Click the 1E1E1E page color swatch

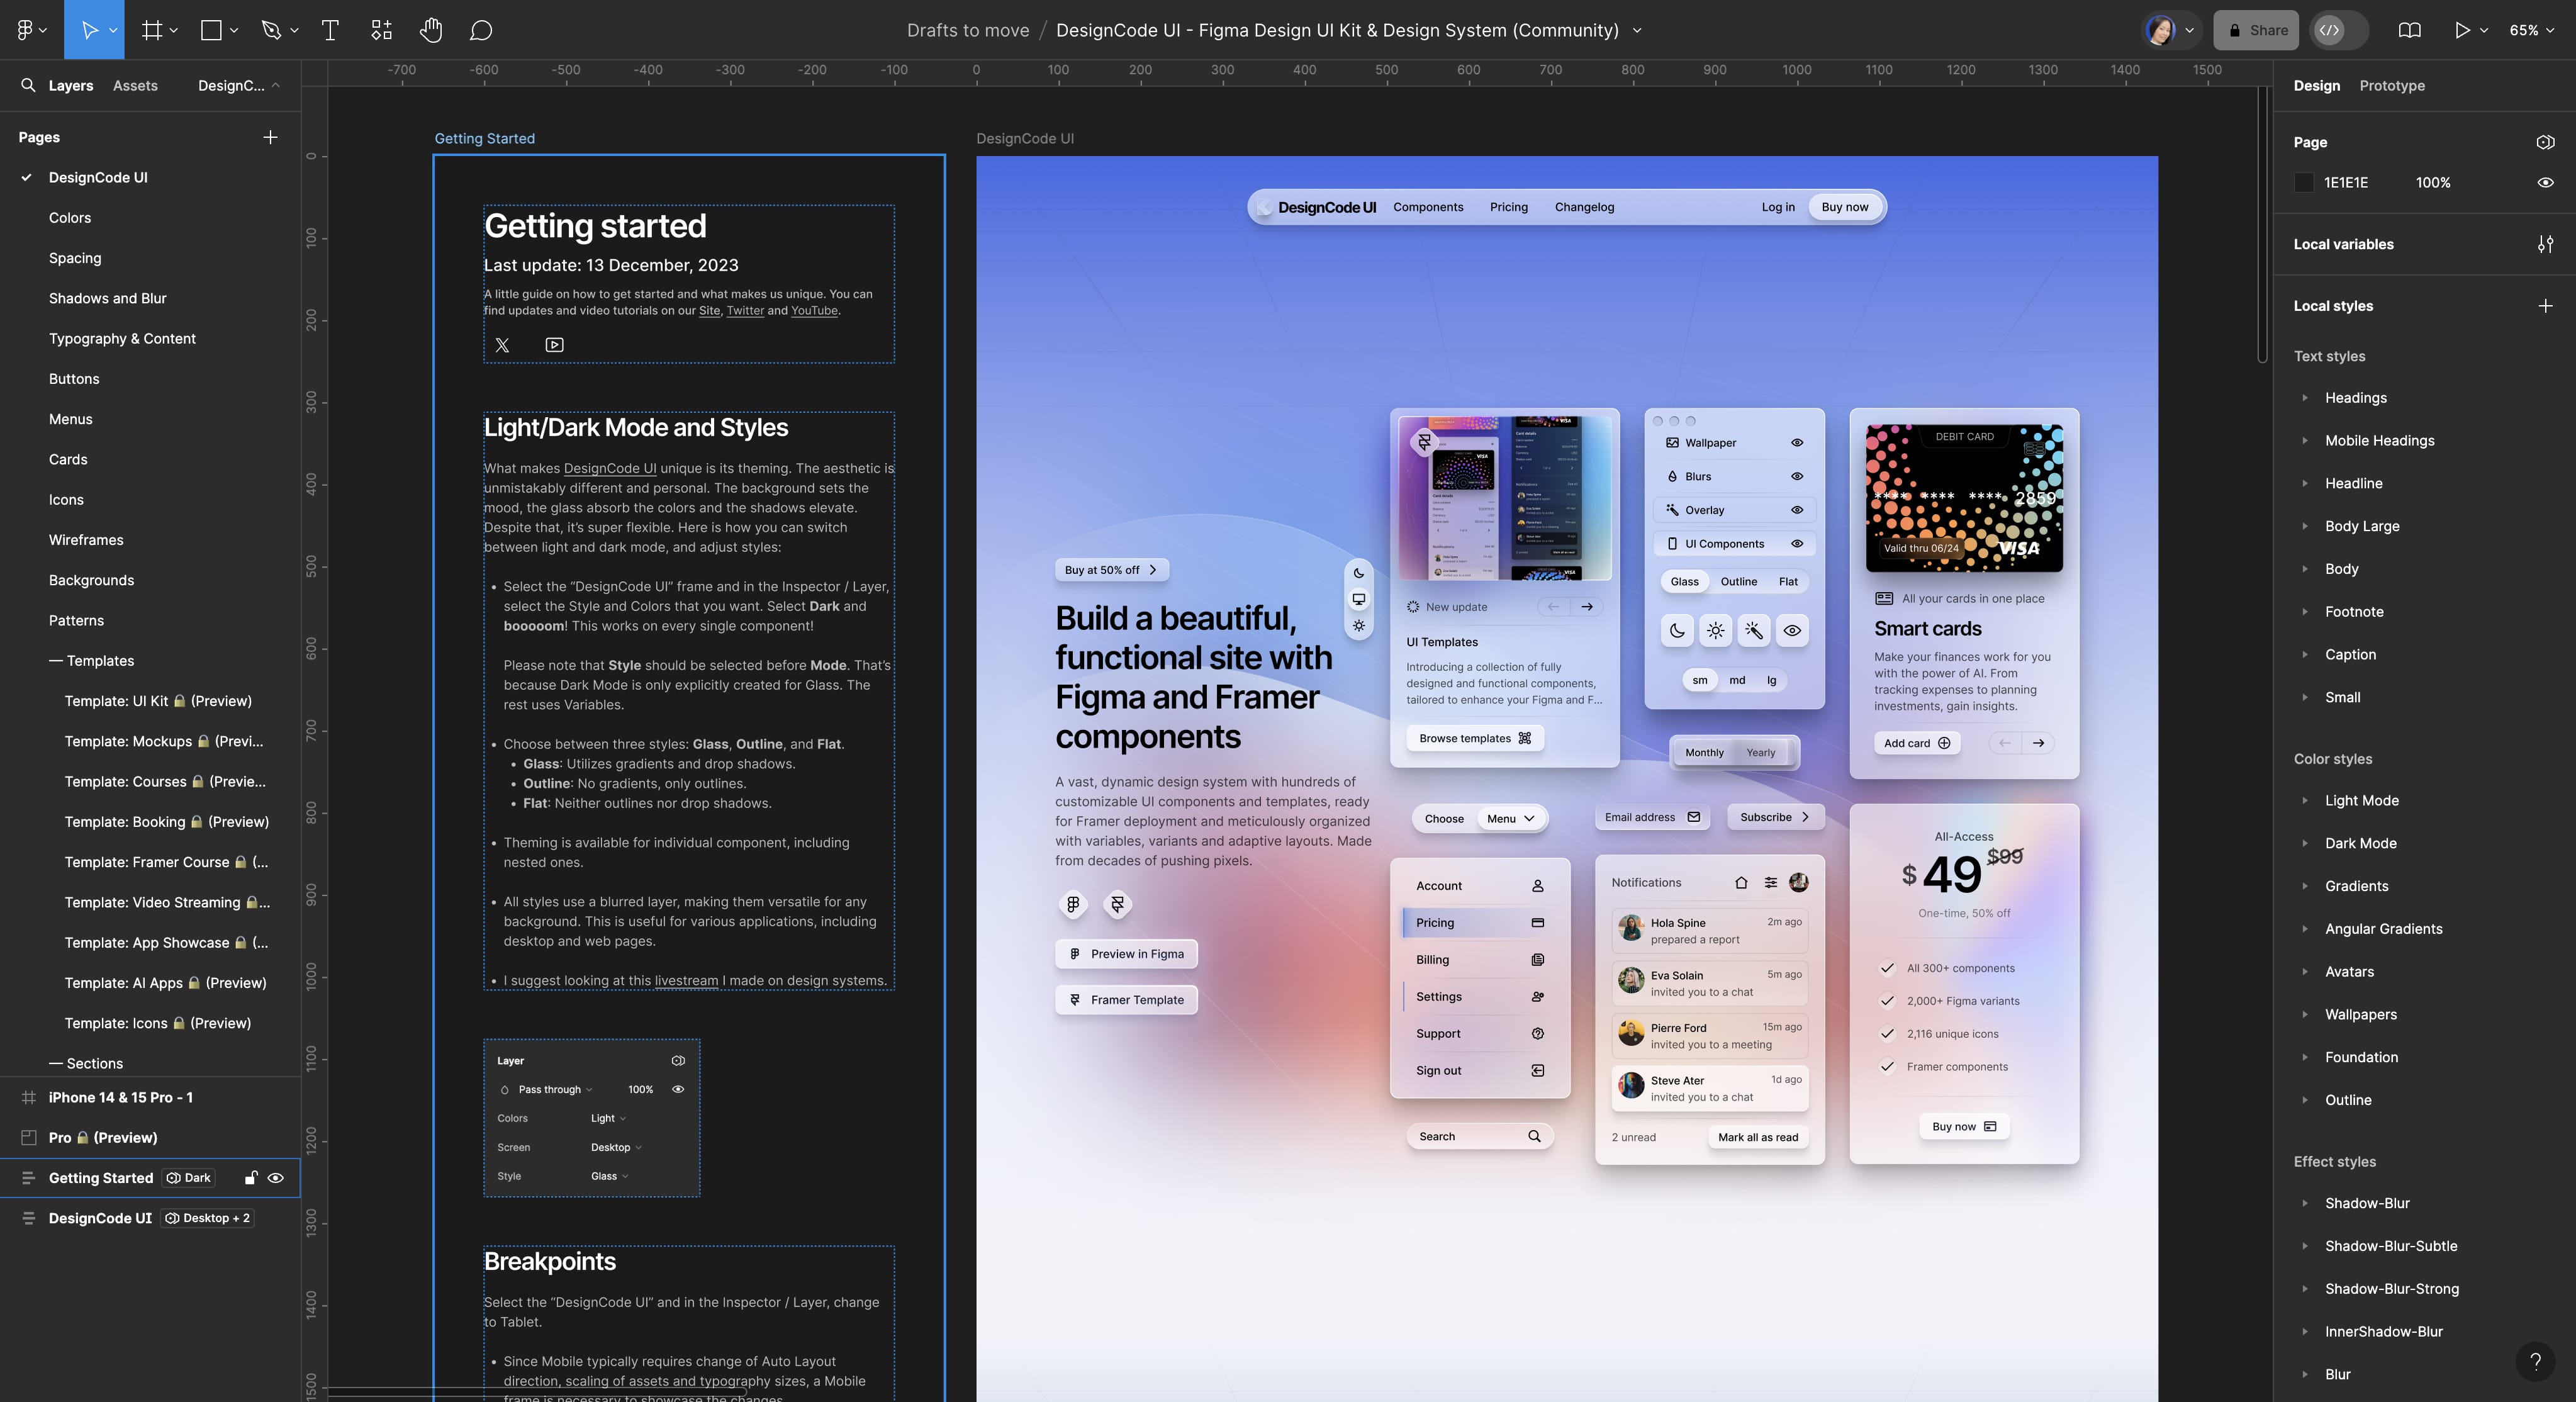coord(2304,183)
